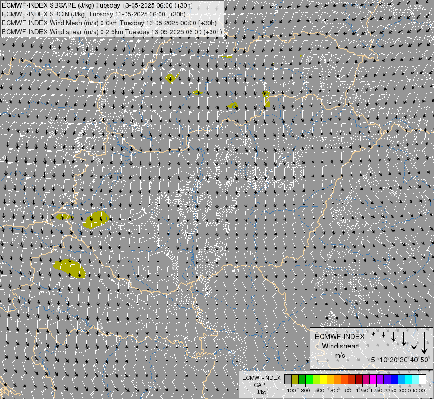Select the Wind shear 0-2.5km title line
The width and height of the screenshot is (434, 399).
(112, 32)
